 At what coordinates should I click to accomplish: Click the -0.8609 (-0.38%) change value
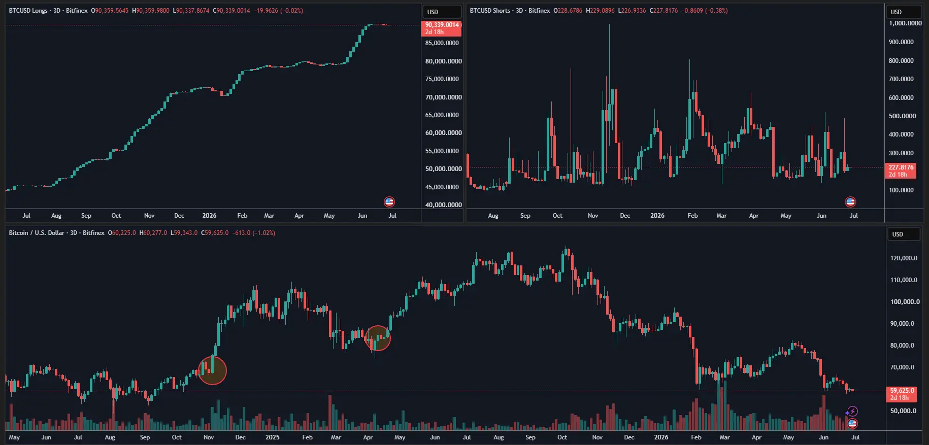point(705,11)
